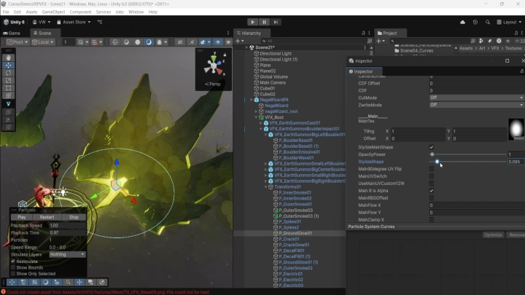
Task: Click the Optimize curves button
Action: click(493, 235)
